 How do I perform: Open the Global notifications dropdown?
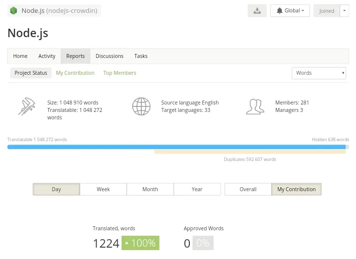[290, 11]
